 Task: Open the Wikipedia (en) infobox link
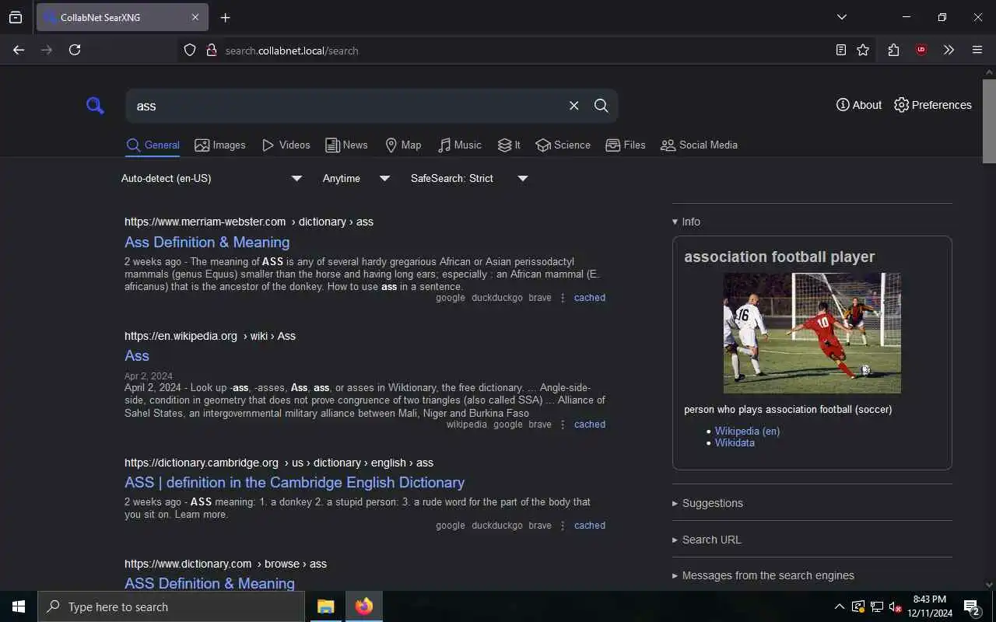click(747, 431)
